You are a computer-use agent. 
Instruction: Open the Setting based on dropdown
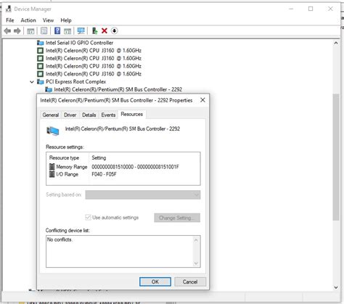coord(143,194)
